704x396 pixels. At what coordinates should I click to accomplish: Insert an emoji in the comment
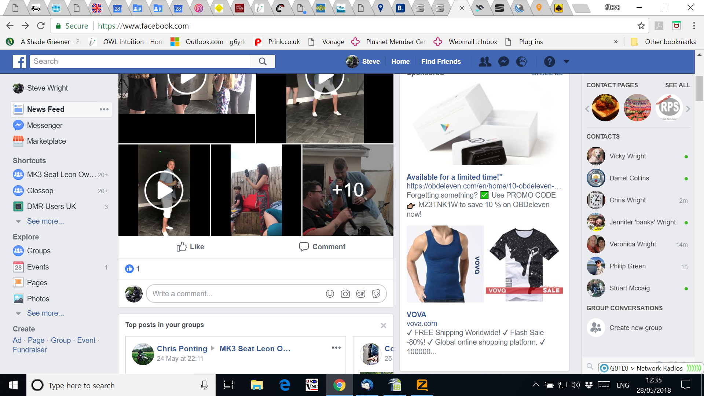point(330,294)
